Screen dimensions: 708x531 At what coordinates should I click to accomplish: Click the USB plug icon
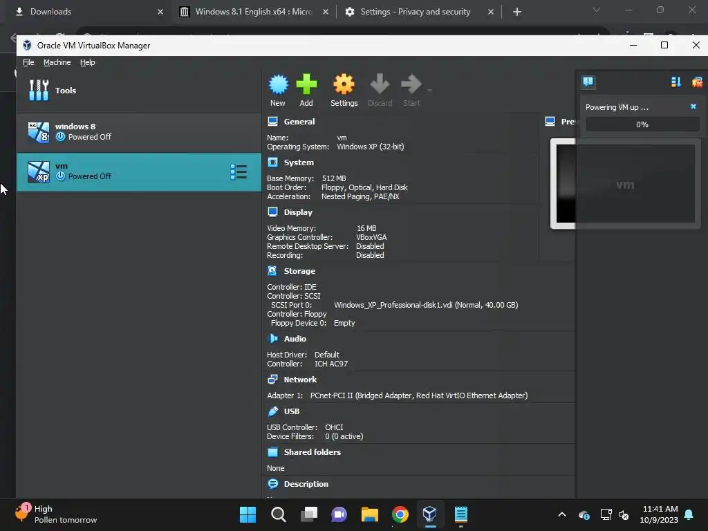click(272, 411)
